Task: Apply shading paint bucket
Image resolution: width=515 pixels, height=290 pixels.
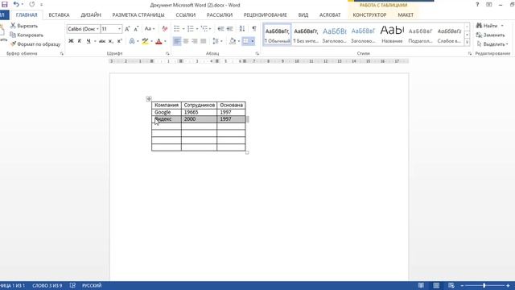Action: click(233, 41)
